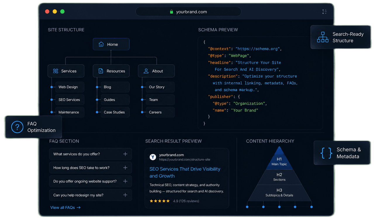This screenshot has width=374, height=218.
Task: Click the SITE STRUCTURE section heading
Action: tap(66, 30)
